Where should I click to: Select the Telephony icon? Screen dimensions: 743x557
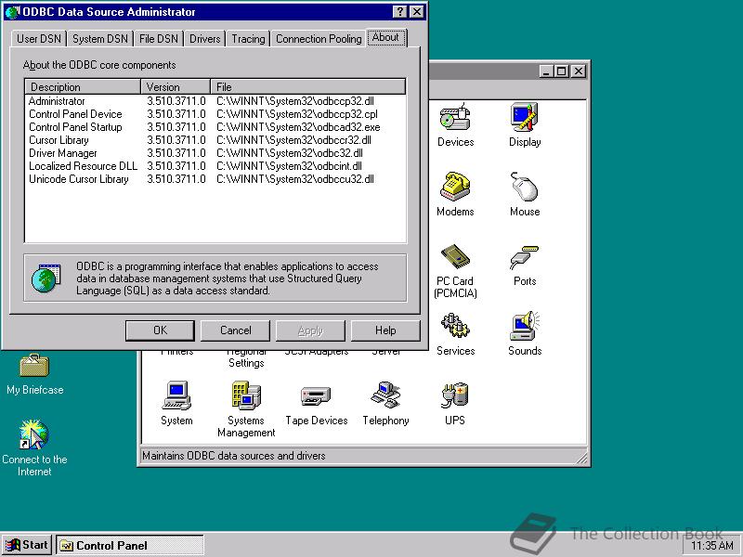coord(385,397)
